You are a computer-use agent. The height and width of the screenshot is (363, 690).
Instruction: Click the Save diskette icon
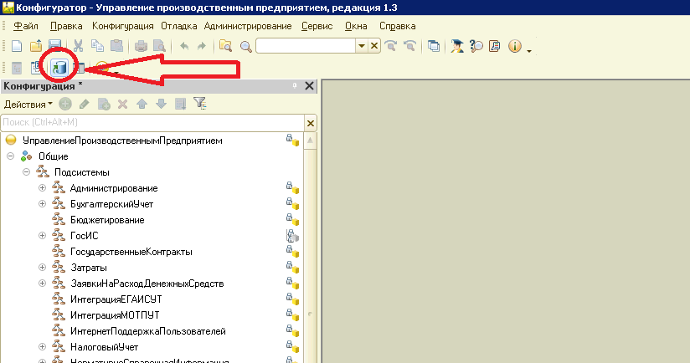pyautogui.click(x=55, y=46)
